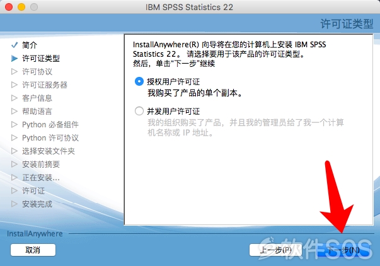This screenshot has width=380, height=266.
Task: Select the 许可证类型 step in sidebar
Action: coord(41,59)
